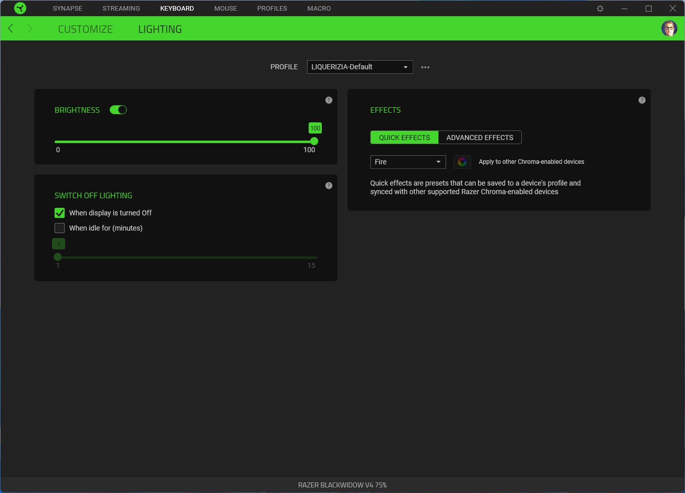
Task: Click the Effects panel help icon
Action: point(642,100)
